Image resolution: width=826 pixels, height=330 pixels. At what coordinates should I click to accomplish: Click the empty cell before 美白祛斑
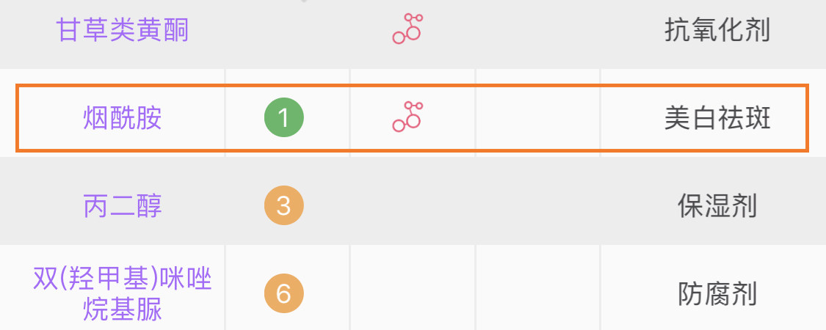538,118
